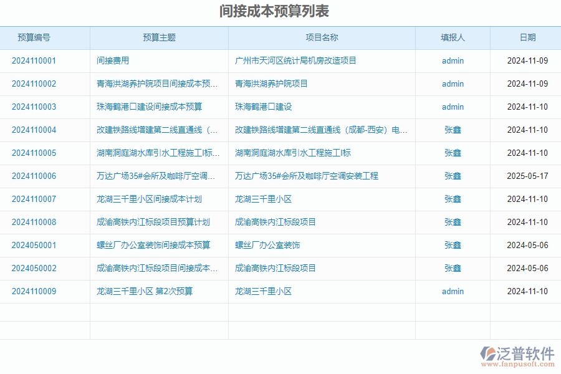Screen dimensions: 561x374
Task: Click 张鑫 link on 2024110004 row
Action: [x=452, y=130]
